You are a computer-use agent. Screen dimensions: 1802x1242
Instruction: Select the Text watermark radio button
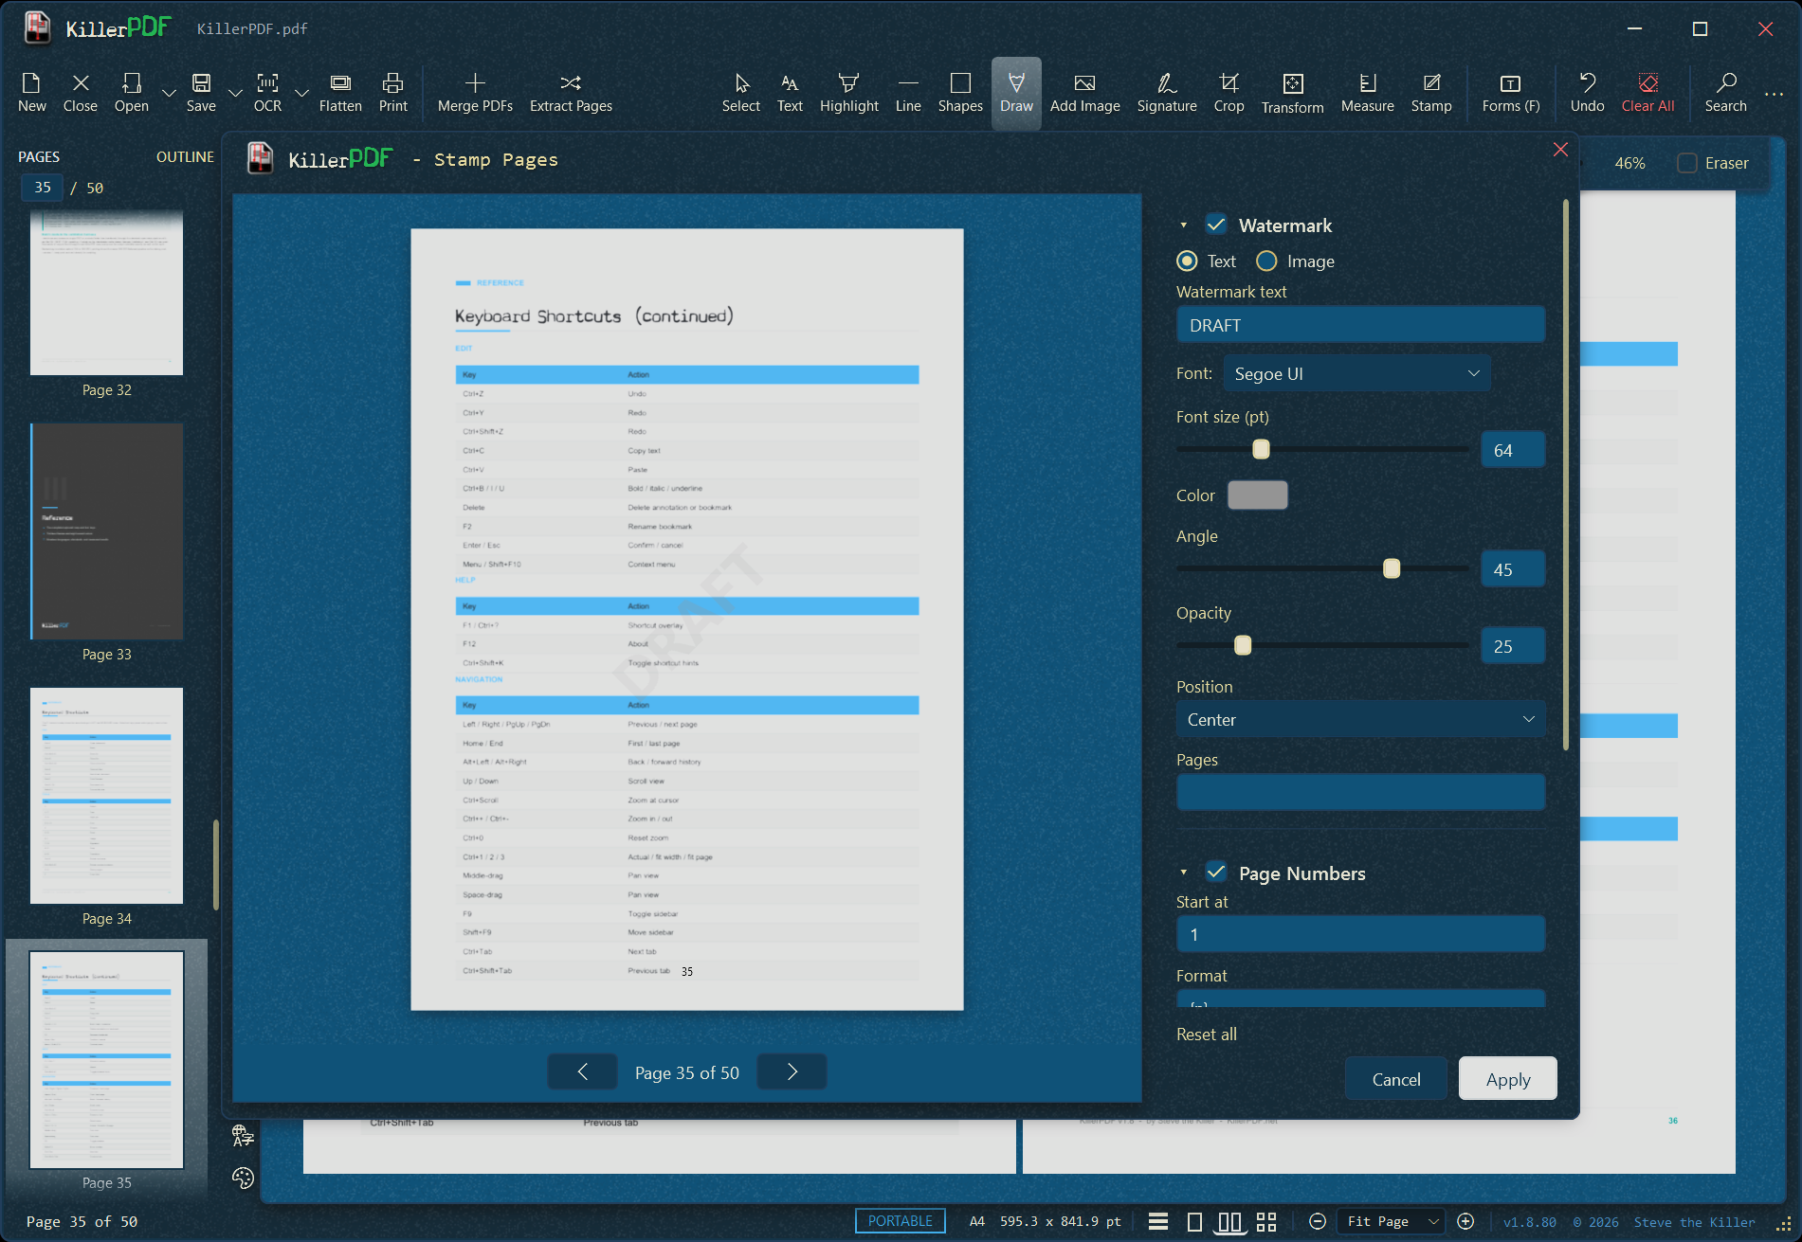(x=1187, y=261)
